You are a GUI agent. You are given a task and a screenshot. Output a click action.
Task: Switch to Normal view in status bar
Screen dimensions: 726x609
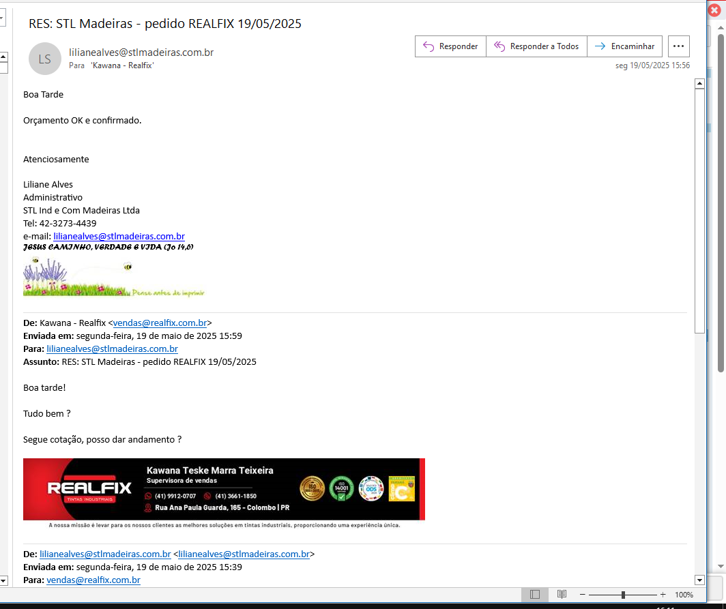click(535, 595)
